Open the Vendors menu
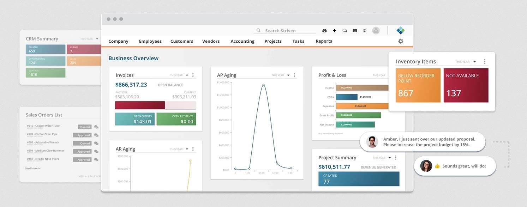Viewport: 527px width, 207px height. click(x=211, y=41)
